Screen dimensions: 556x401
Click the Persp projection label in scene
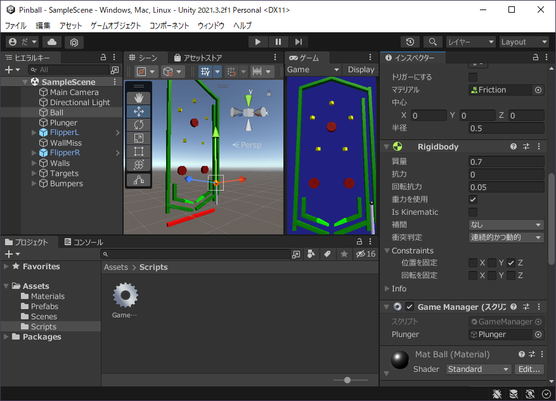tap(247, 144)
